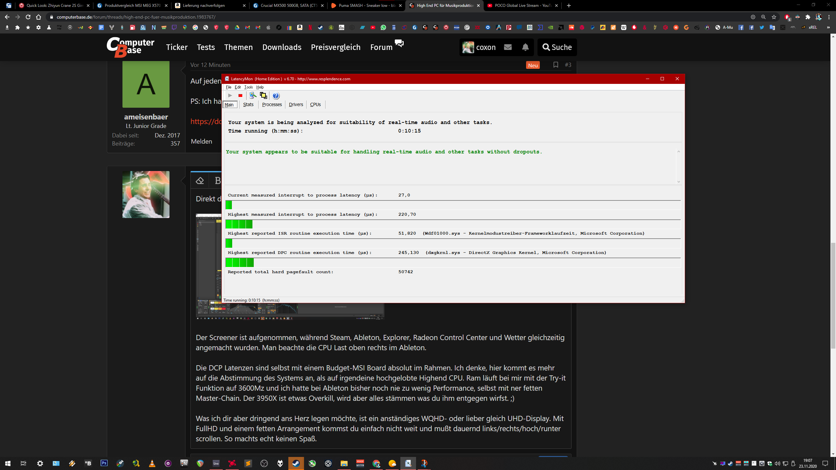
Task: Click the ComputerBase logo
Action: coord(131,47)
